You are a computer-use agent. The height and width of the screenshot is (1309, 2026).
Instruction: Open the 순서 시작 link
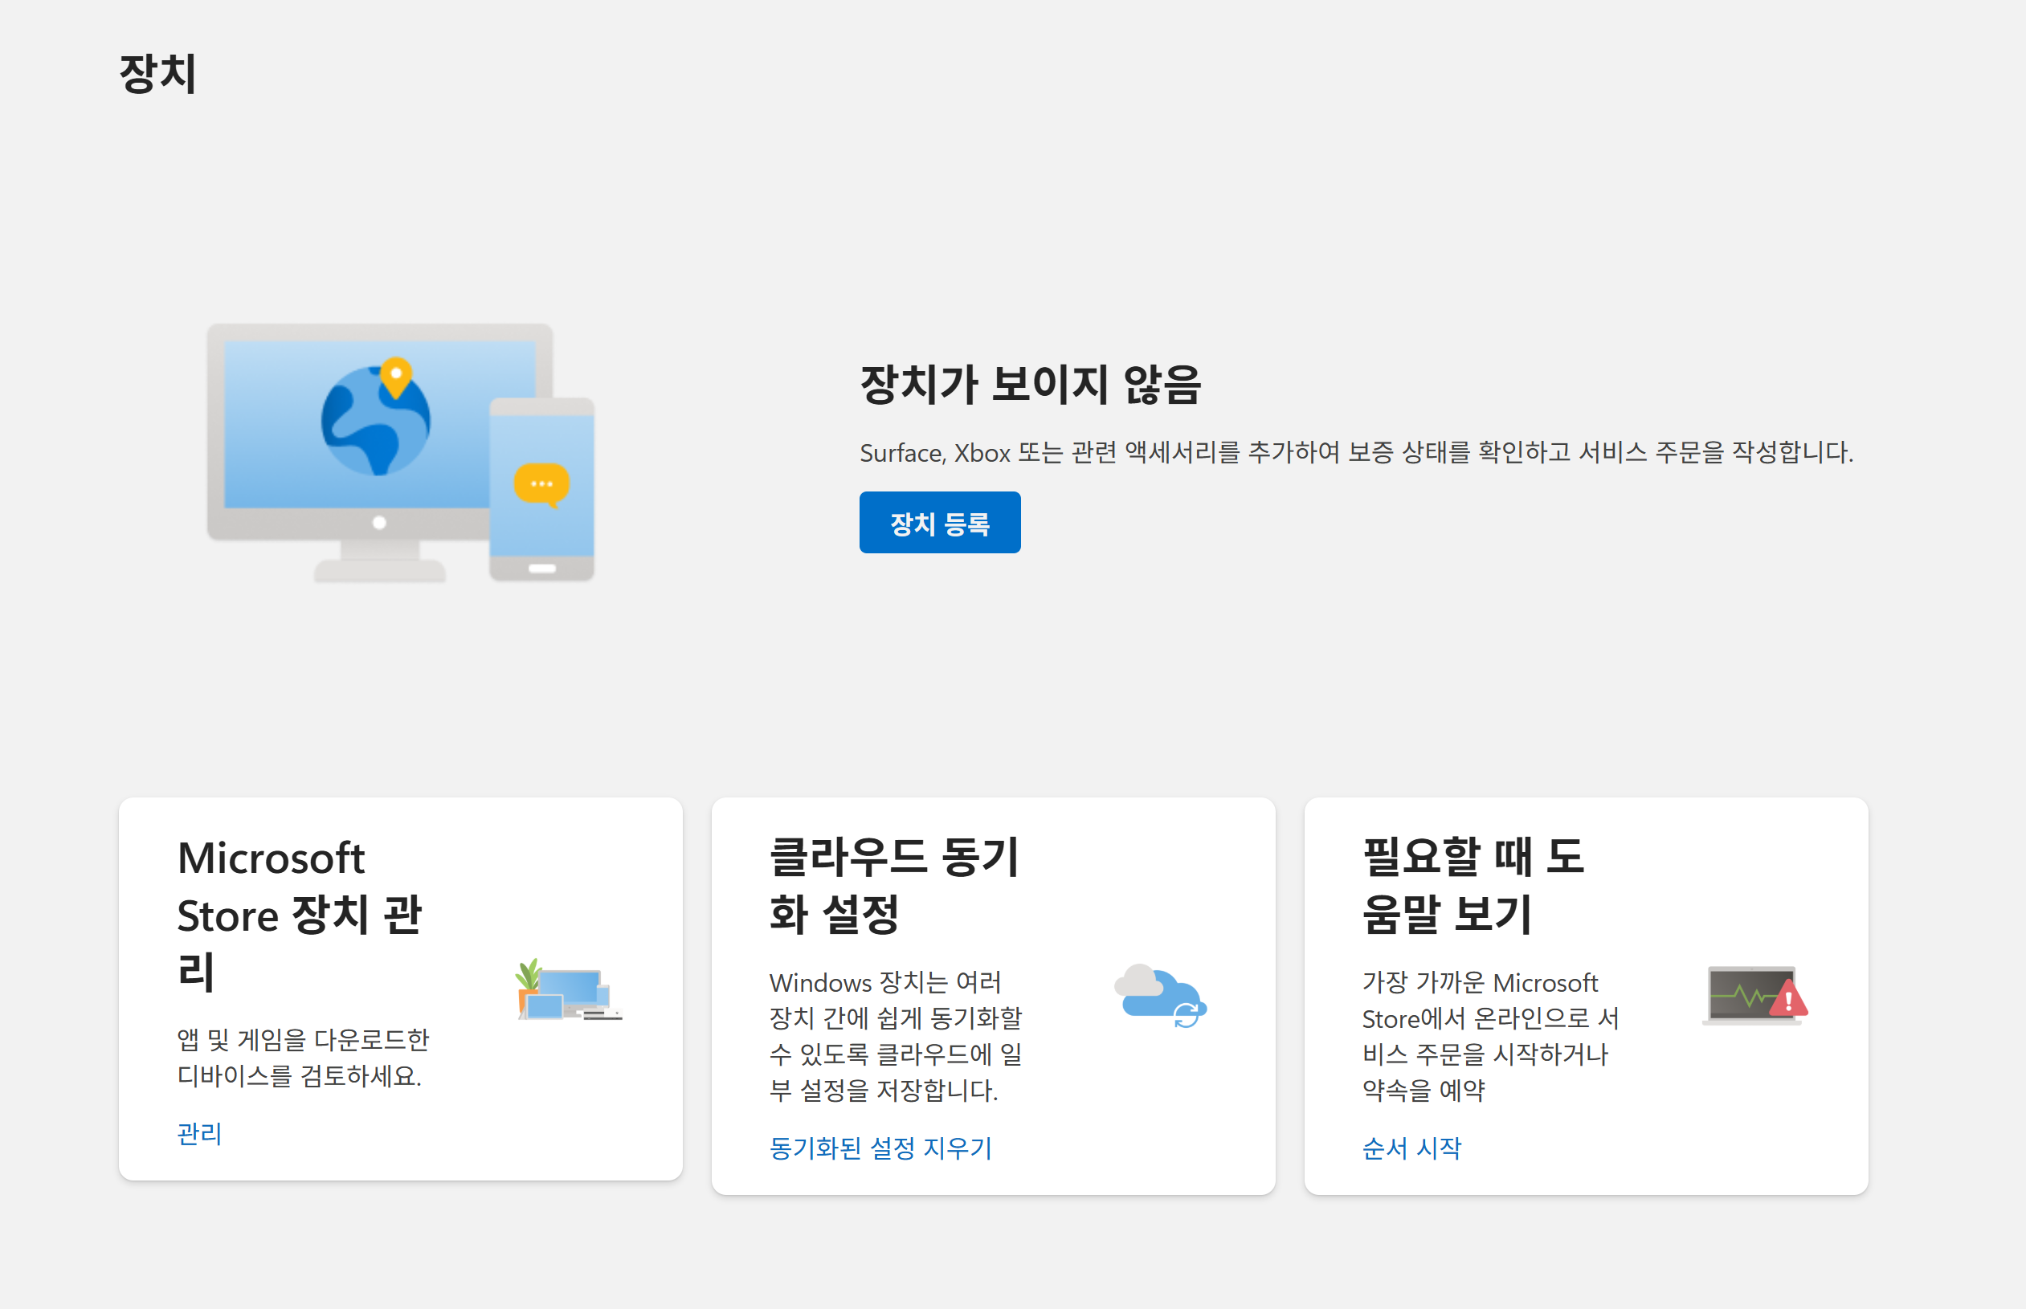pos(1411,1148)
